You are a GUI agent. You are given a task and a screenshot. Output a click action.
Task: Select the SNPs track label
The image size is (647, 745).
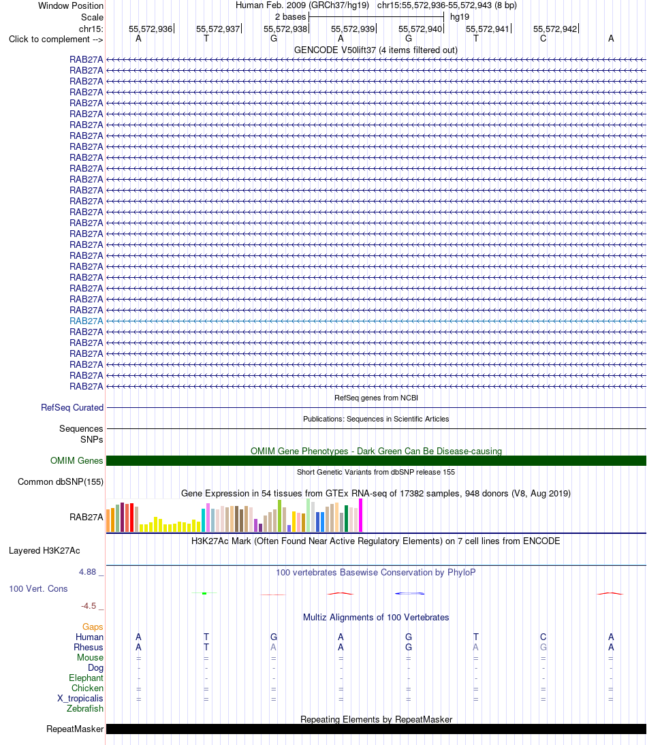92,439
